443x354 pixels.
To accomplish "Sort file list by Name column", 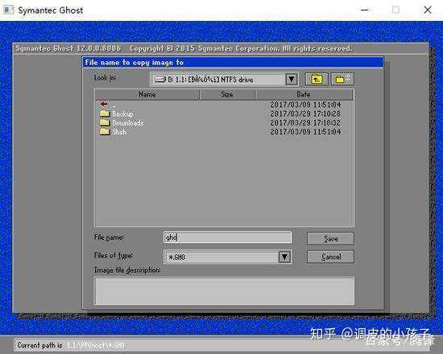I will [147, 95].
